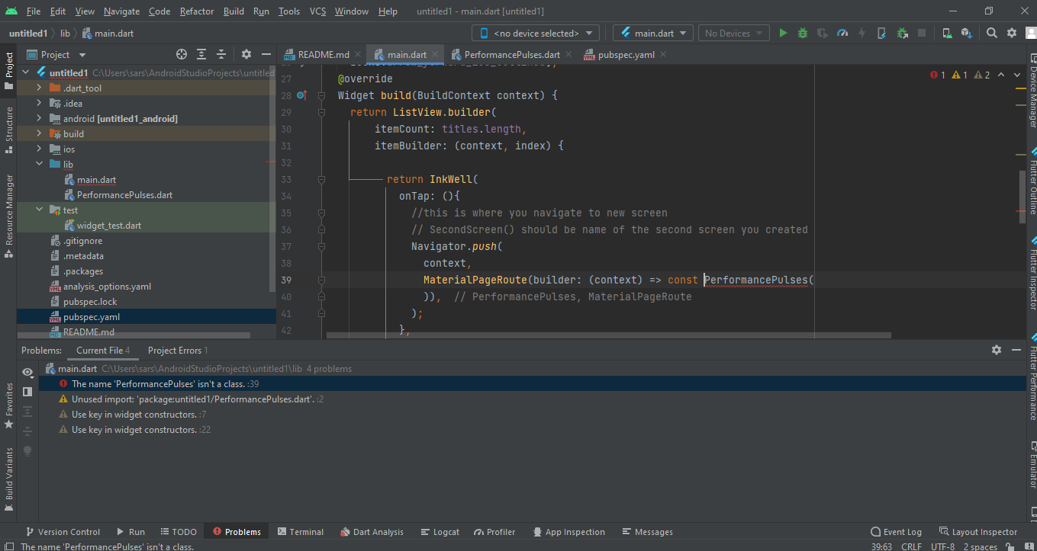Collapse the lib folder
Viewport: 1037px width, 551px height.
(39, 164)
